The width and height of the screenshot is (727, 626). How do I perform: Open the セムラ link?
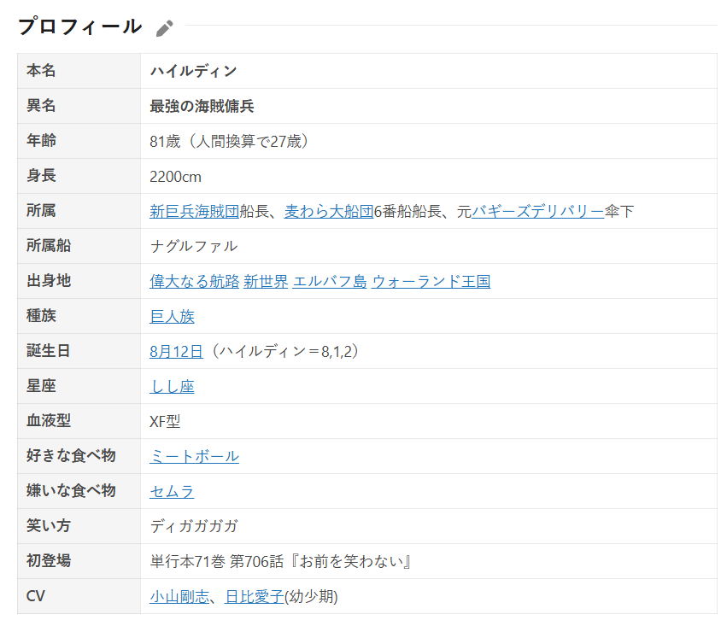click(172, 492)
